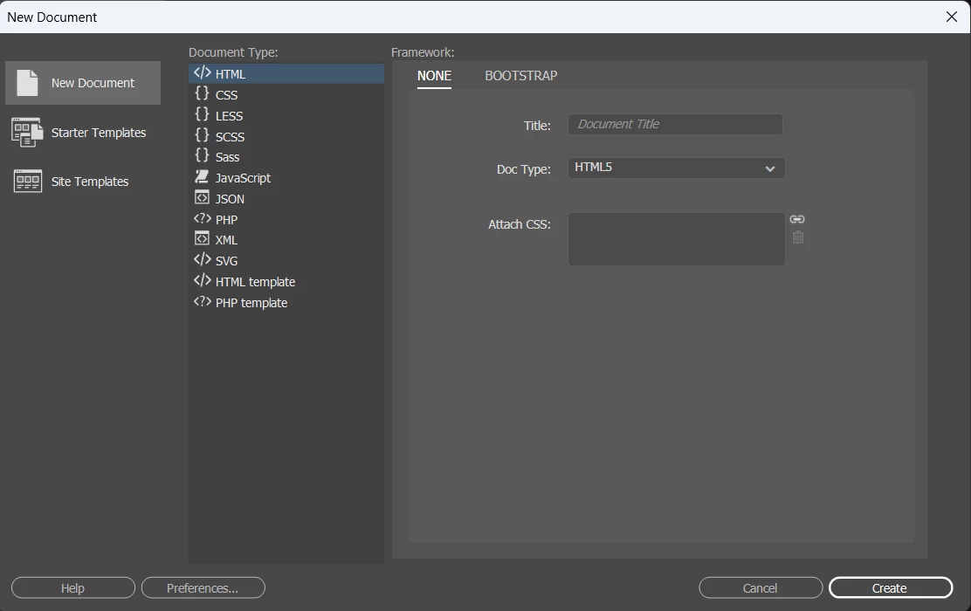Image resolution: width=971 pixels, height=611 pixels.
Task: Choose Sass document type label
Action: pyautogui.click(x=227, y=157)
